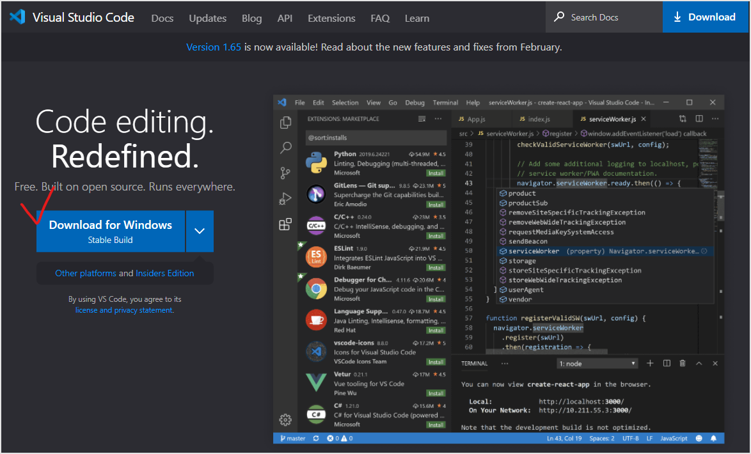Open the more actions ellipsis in Extensions header
The height and width of the screenshot is (454, 751).
438,119
